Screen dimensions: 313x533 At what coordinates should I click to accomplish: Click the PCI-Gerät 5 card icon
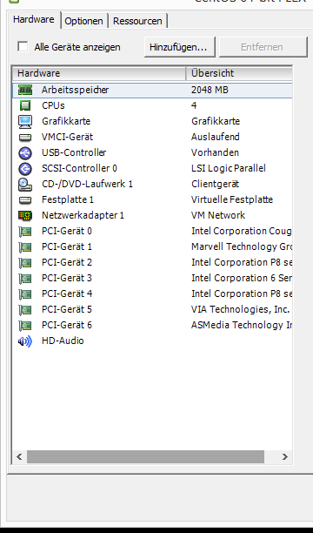(25, 310)
